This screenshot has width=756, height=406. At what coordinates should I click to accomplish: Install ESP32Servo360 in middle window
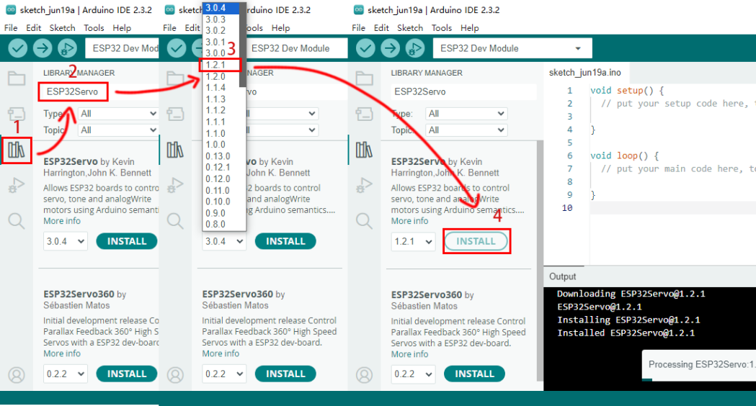285,374
